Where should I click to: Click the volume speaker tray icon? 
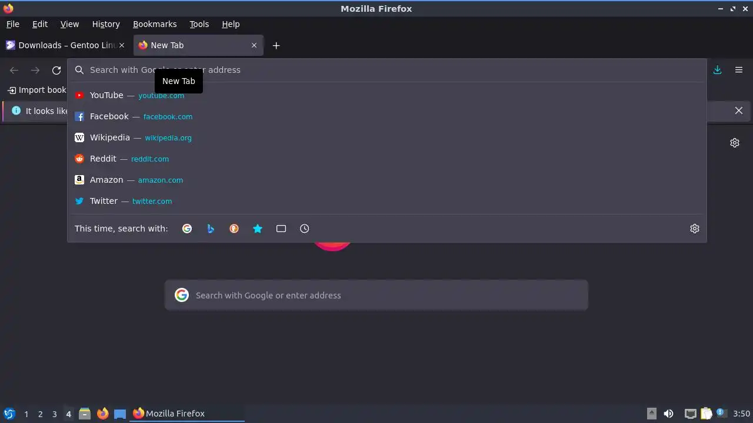669,414
